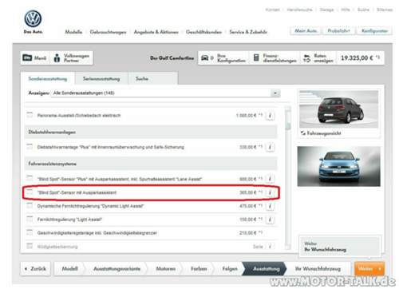Tick Fernlichtregulierung Light Assist checkbox
This screenshot has height=289, width=399.
pyautogui.click(x=30, y=219)
